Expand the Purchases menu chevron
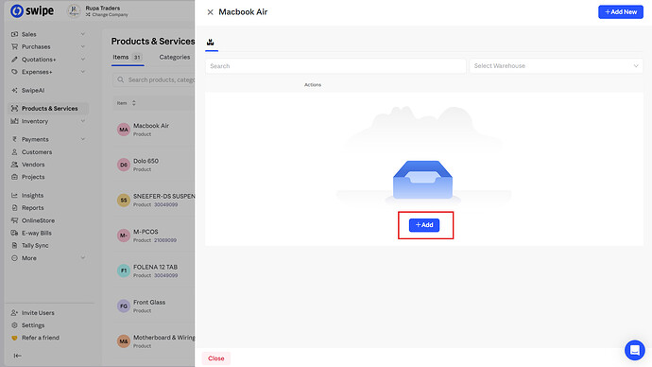Viewport: 652px width, 367px height. pos(83,46)
